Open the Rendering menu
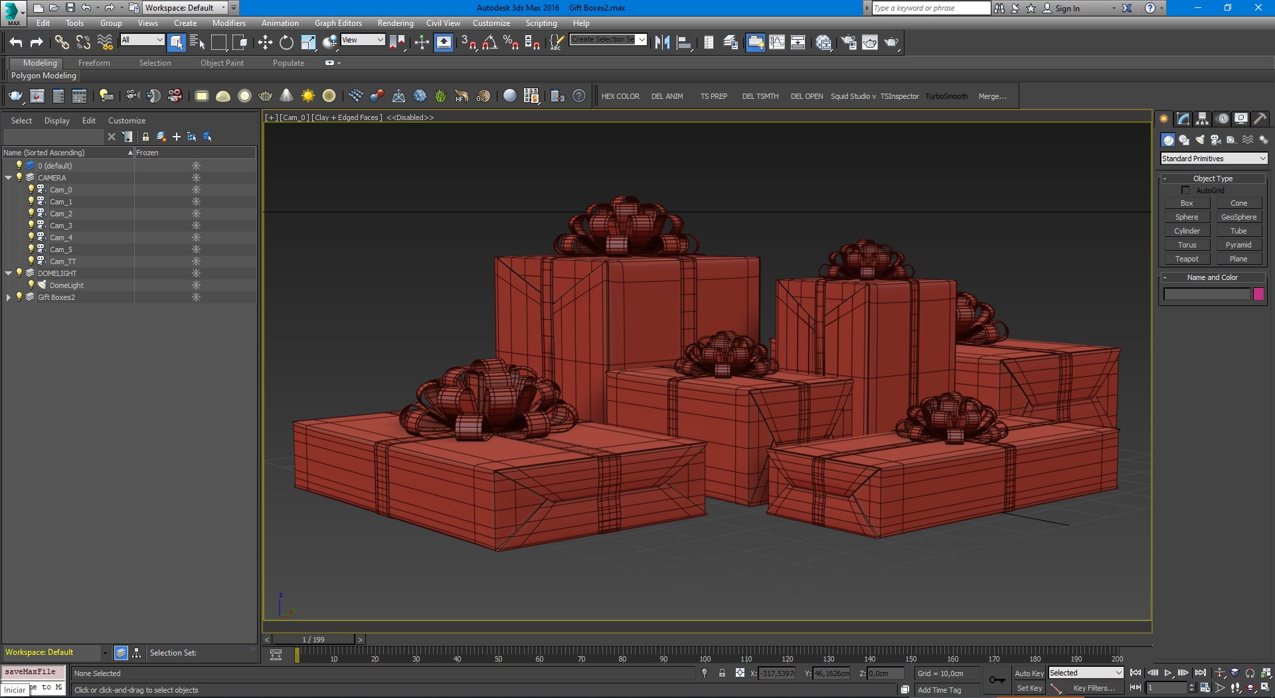 coord(395,23)
